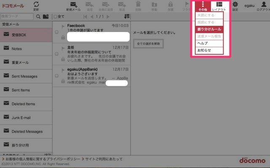270x168 pixels.
Task: Log out via ログアウト user icon
Action: coord(263,6)
